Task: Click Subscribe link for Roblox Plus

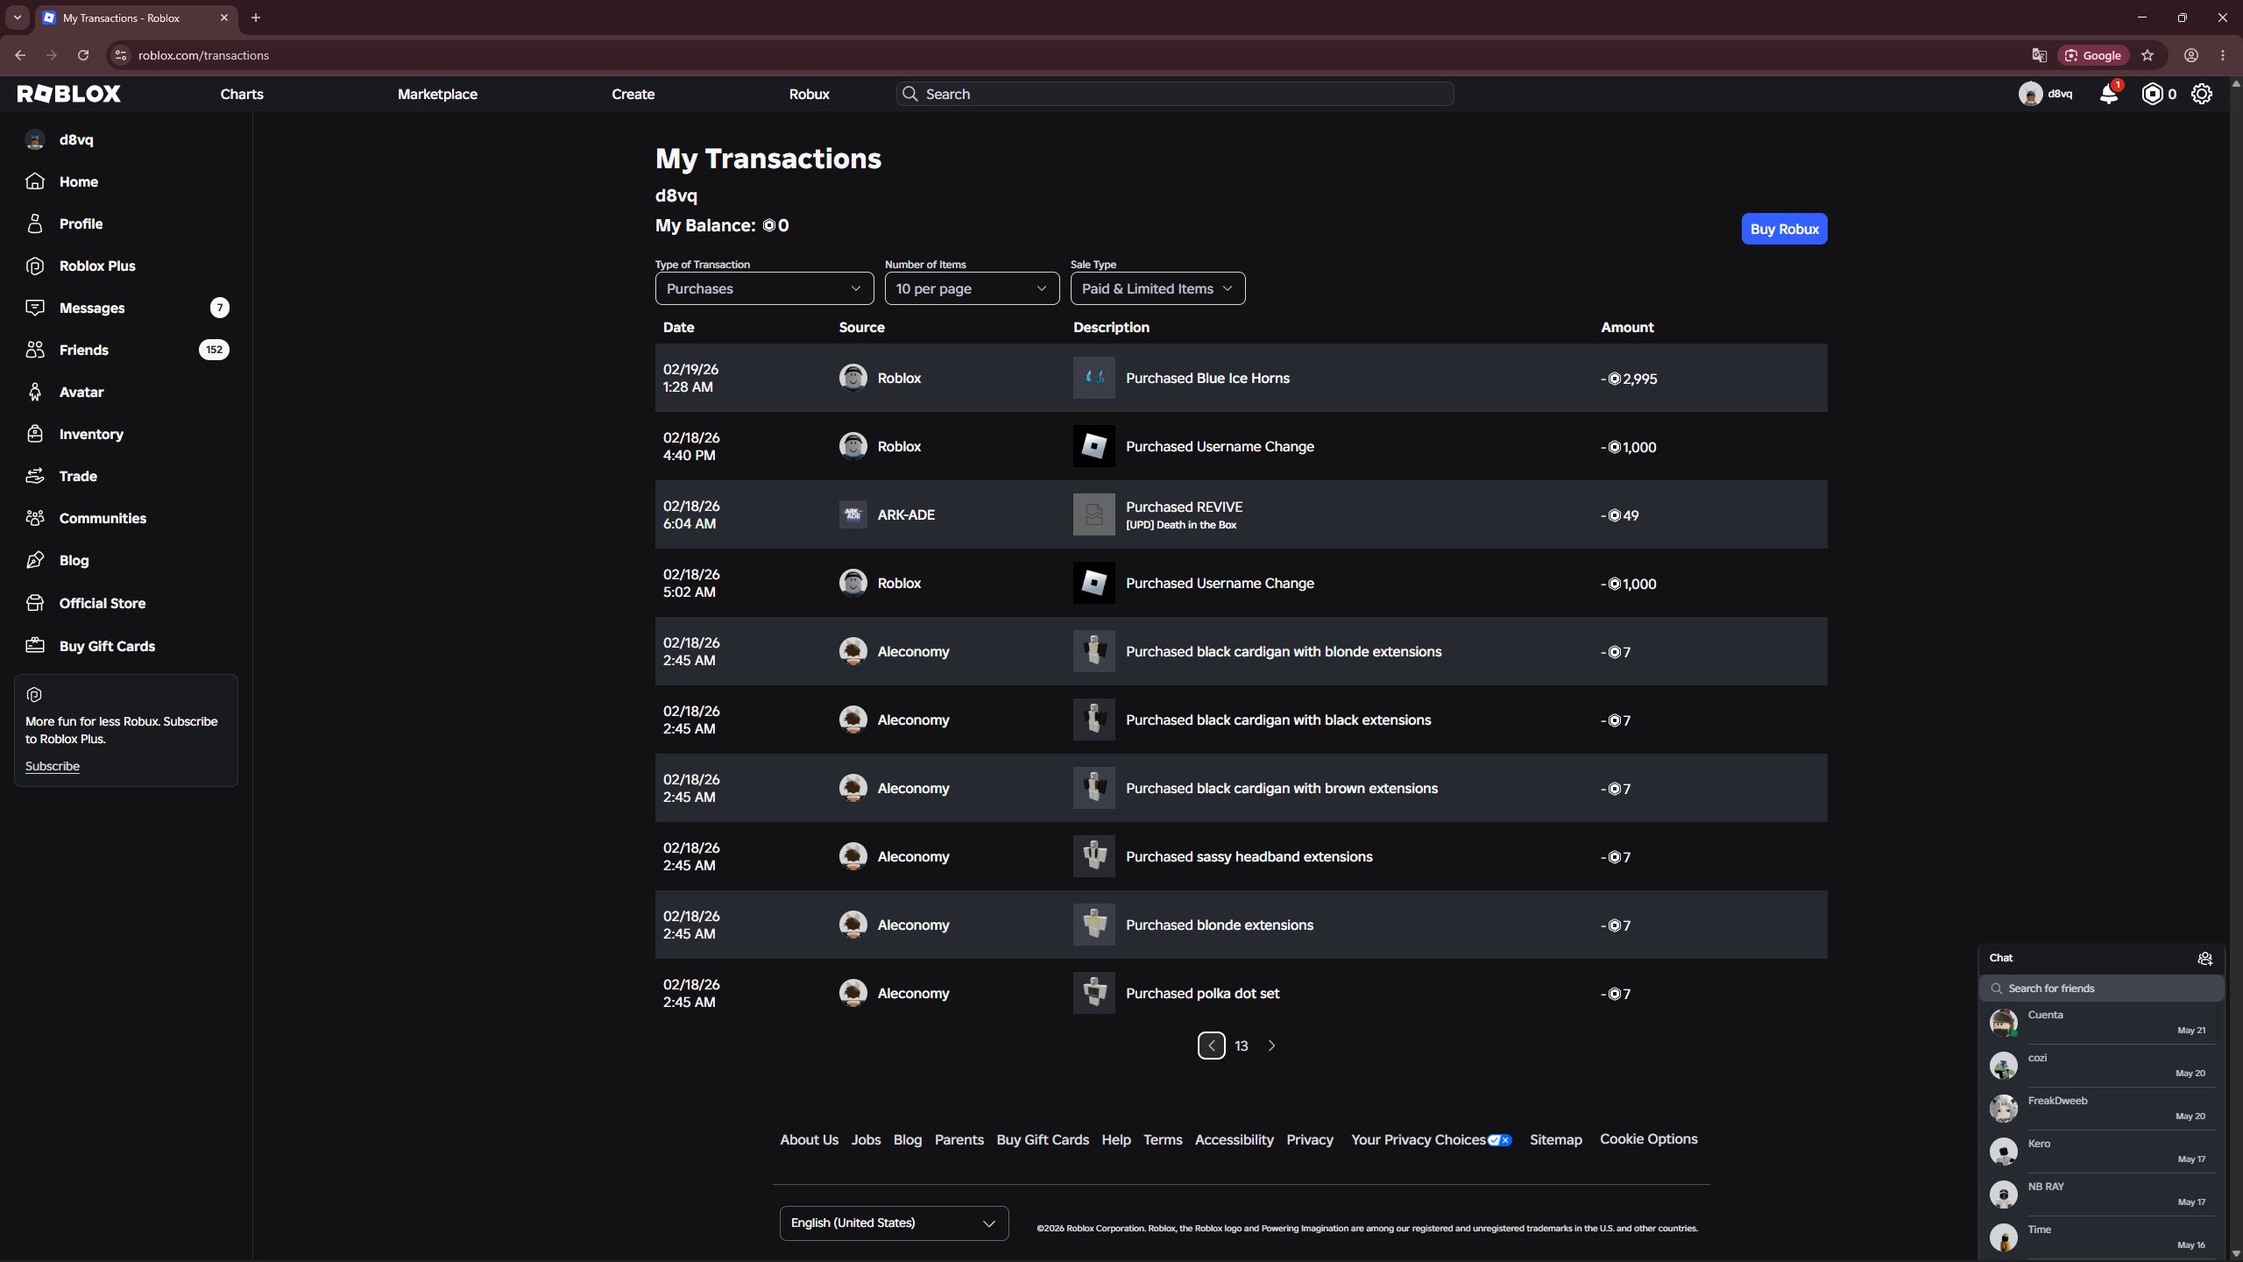Action: pyautogui.click(x=53, y=766)
